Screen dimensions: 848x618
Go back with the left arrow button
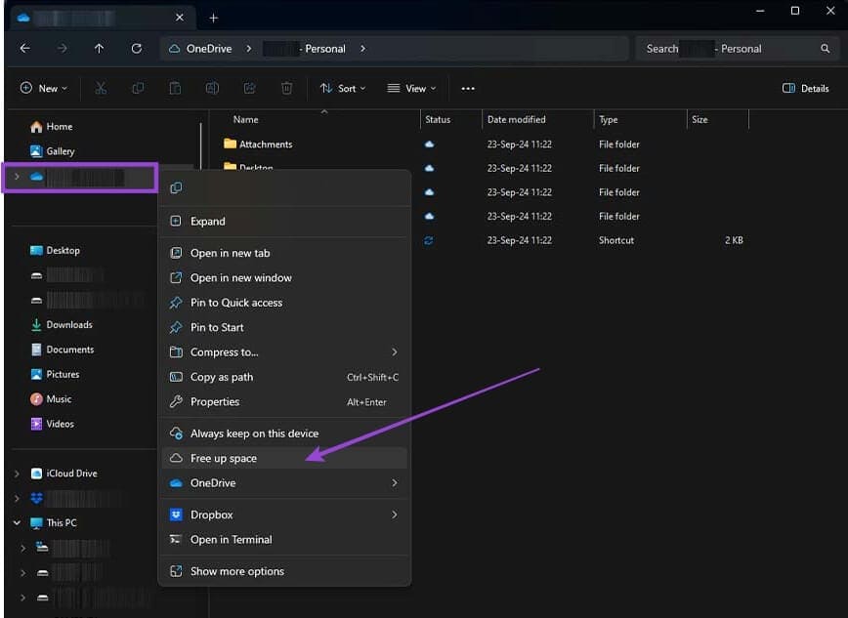(x=24, y=49)
